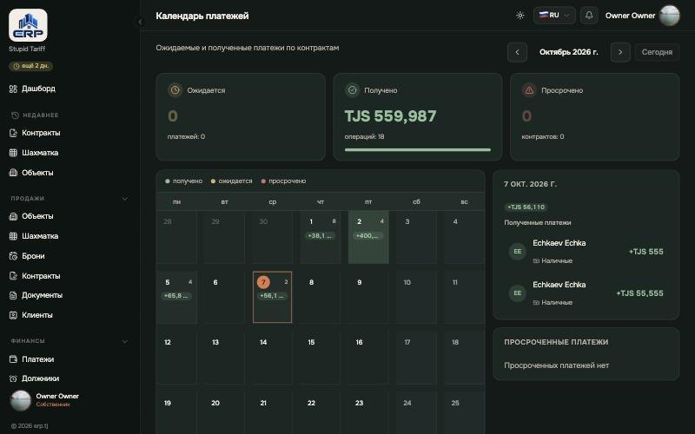
Task: Open Клиенты in the sidebar
Action: click(37, 315)
